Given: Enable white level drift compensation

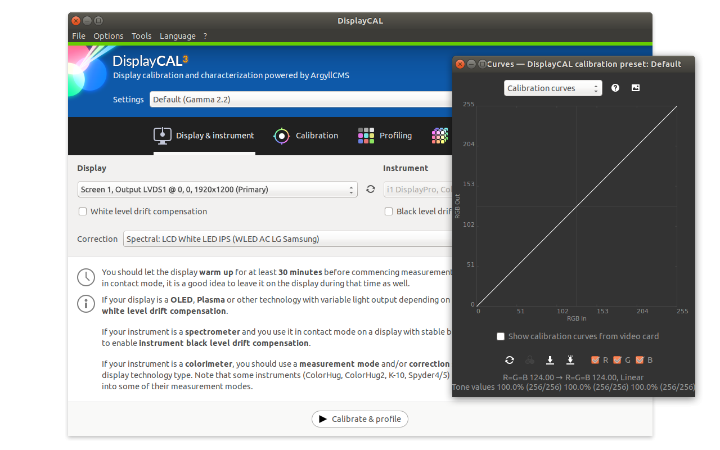Looking at the screenshot, I should coord(83,211).
